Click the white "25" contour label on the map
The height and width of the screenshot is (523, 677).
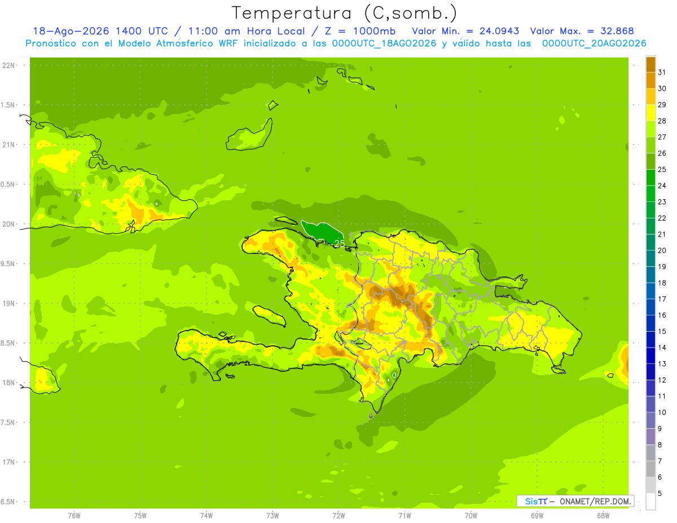tap(340, 244)
